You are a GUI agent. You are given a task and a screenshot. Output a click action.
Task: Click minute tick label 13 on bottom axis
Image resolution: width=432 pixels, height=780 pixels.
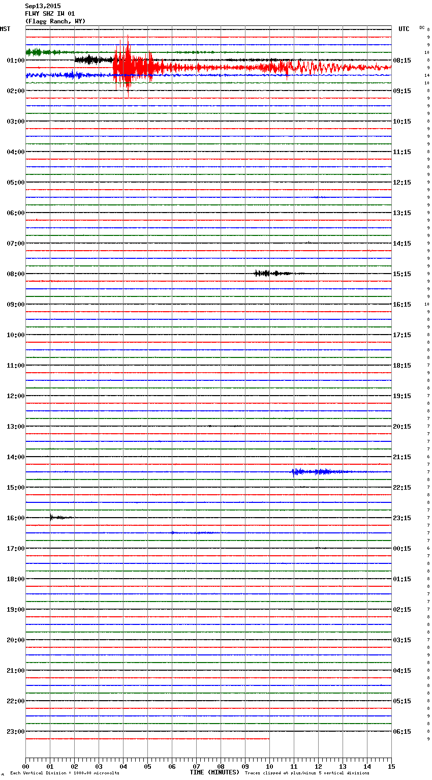343,766
